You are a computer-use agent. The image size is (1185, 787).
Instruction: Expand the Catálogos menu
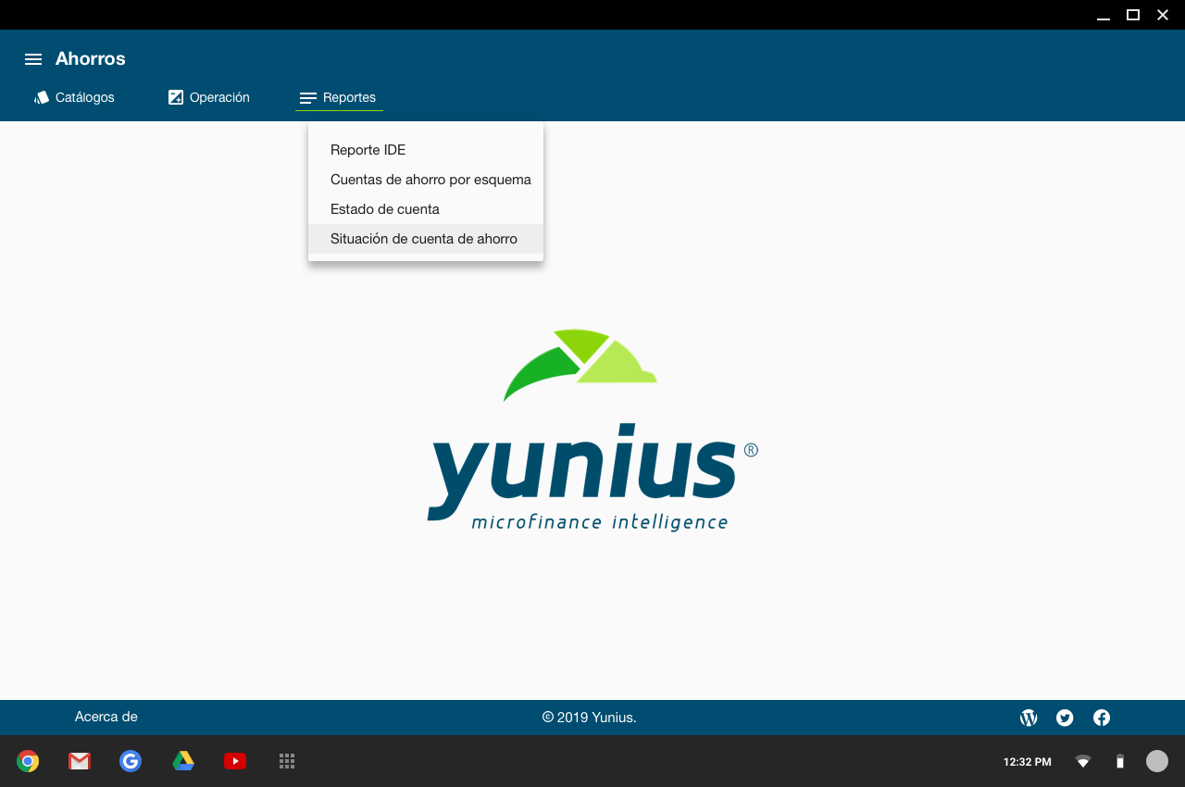75,97
